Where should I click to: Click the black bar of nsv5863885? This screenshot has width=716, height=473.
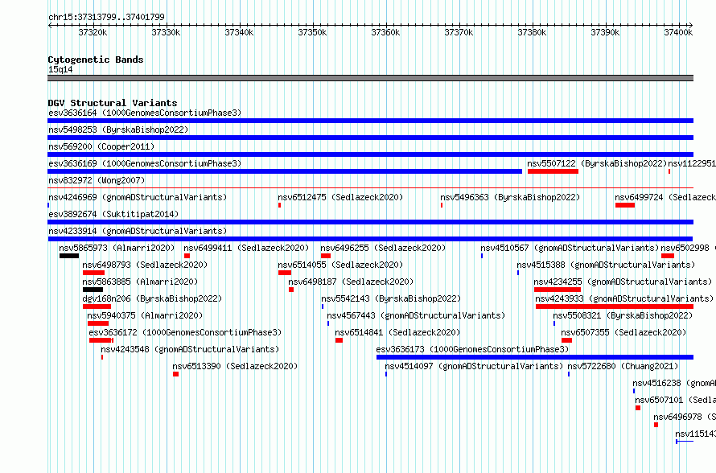tap(93, 290)
